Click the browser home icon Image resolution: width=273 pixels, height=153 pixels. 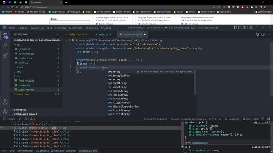[x=17, y=8]
